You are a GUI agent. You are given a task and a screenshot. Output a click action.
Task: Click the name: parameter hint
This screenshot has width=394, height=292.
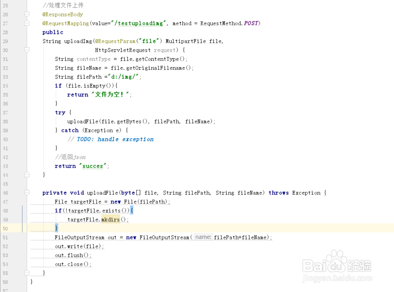tap(203, 237)
